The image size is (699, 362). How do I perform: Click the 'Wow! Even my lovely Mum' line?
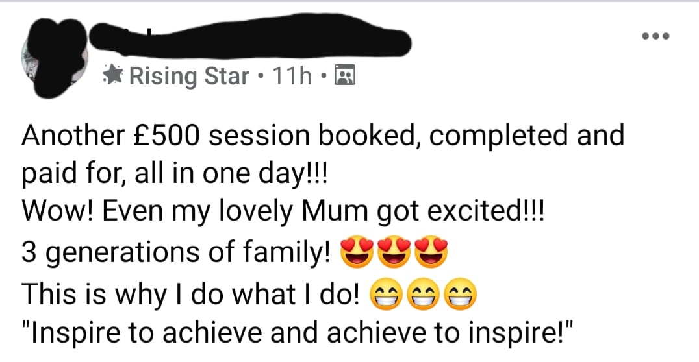(x=283, y=212)
